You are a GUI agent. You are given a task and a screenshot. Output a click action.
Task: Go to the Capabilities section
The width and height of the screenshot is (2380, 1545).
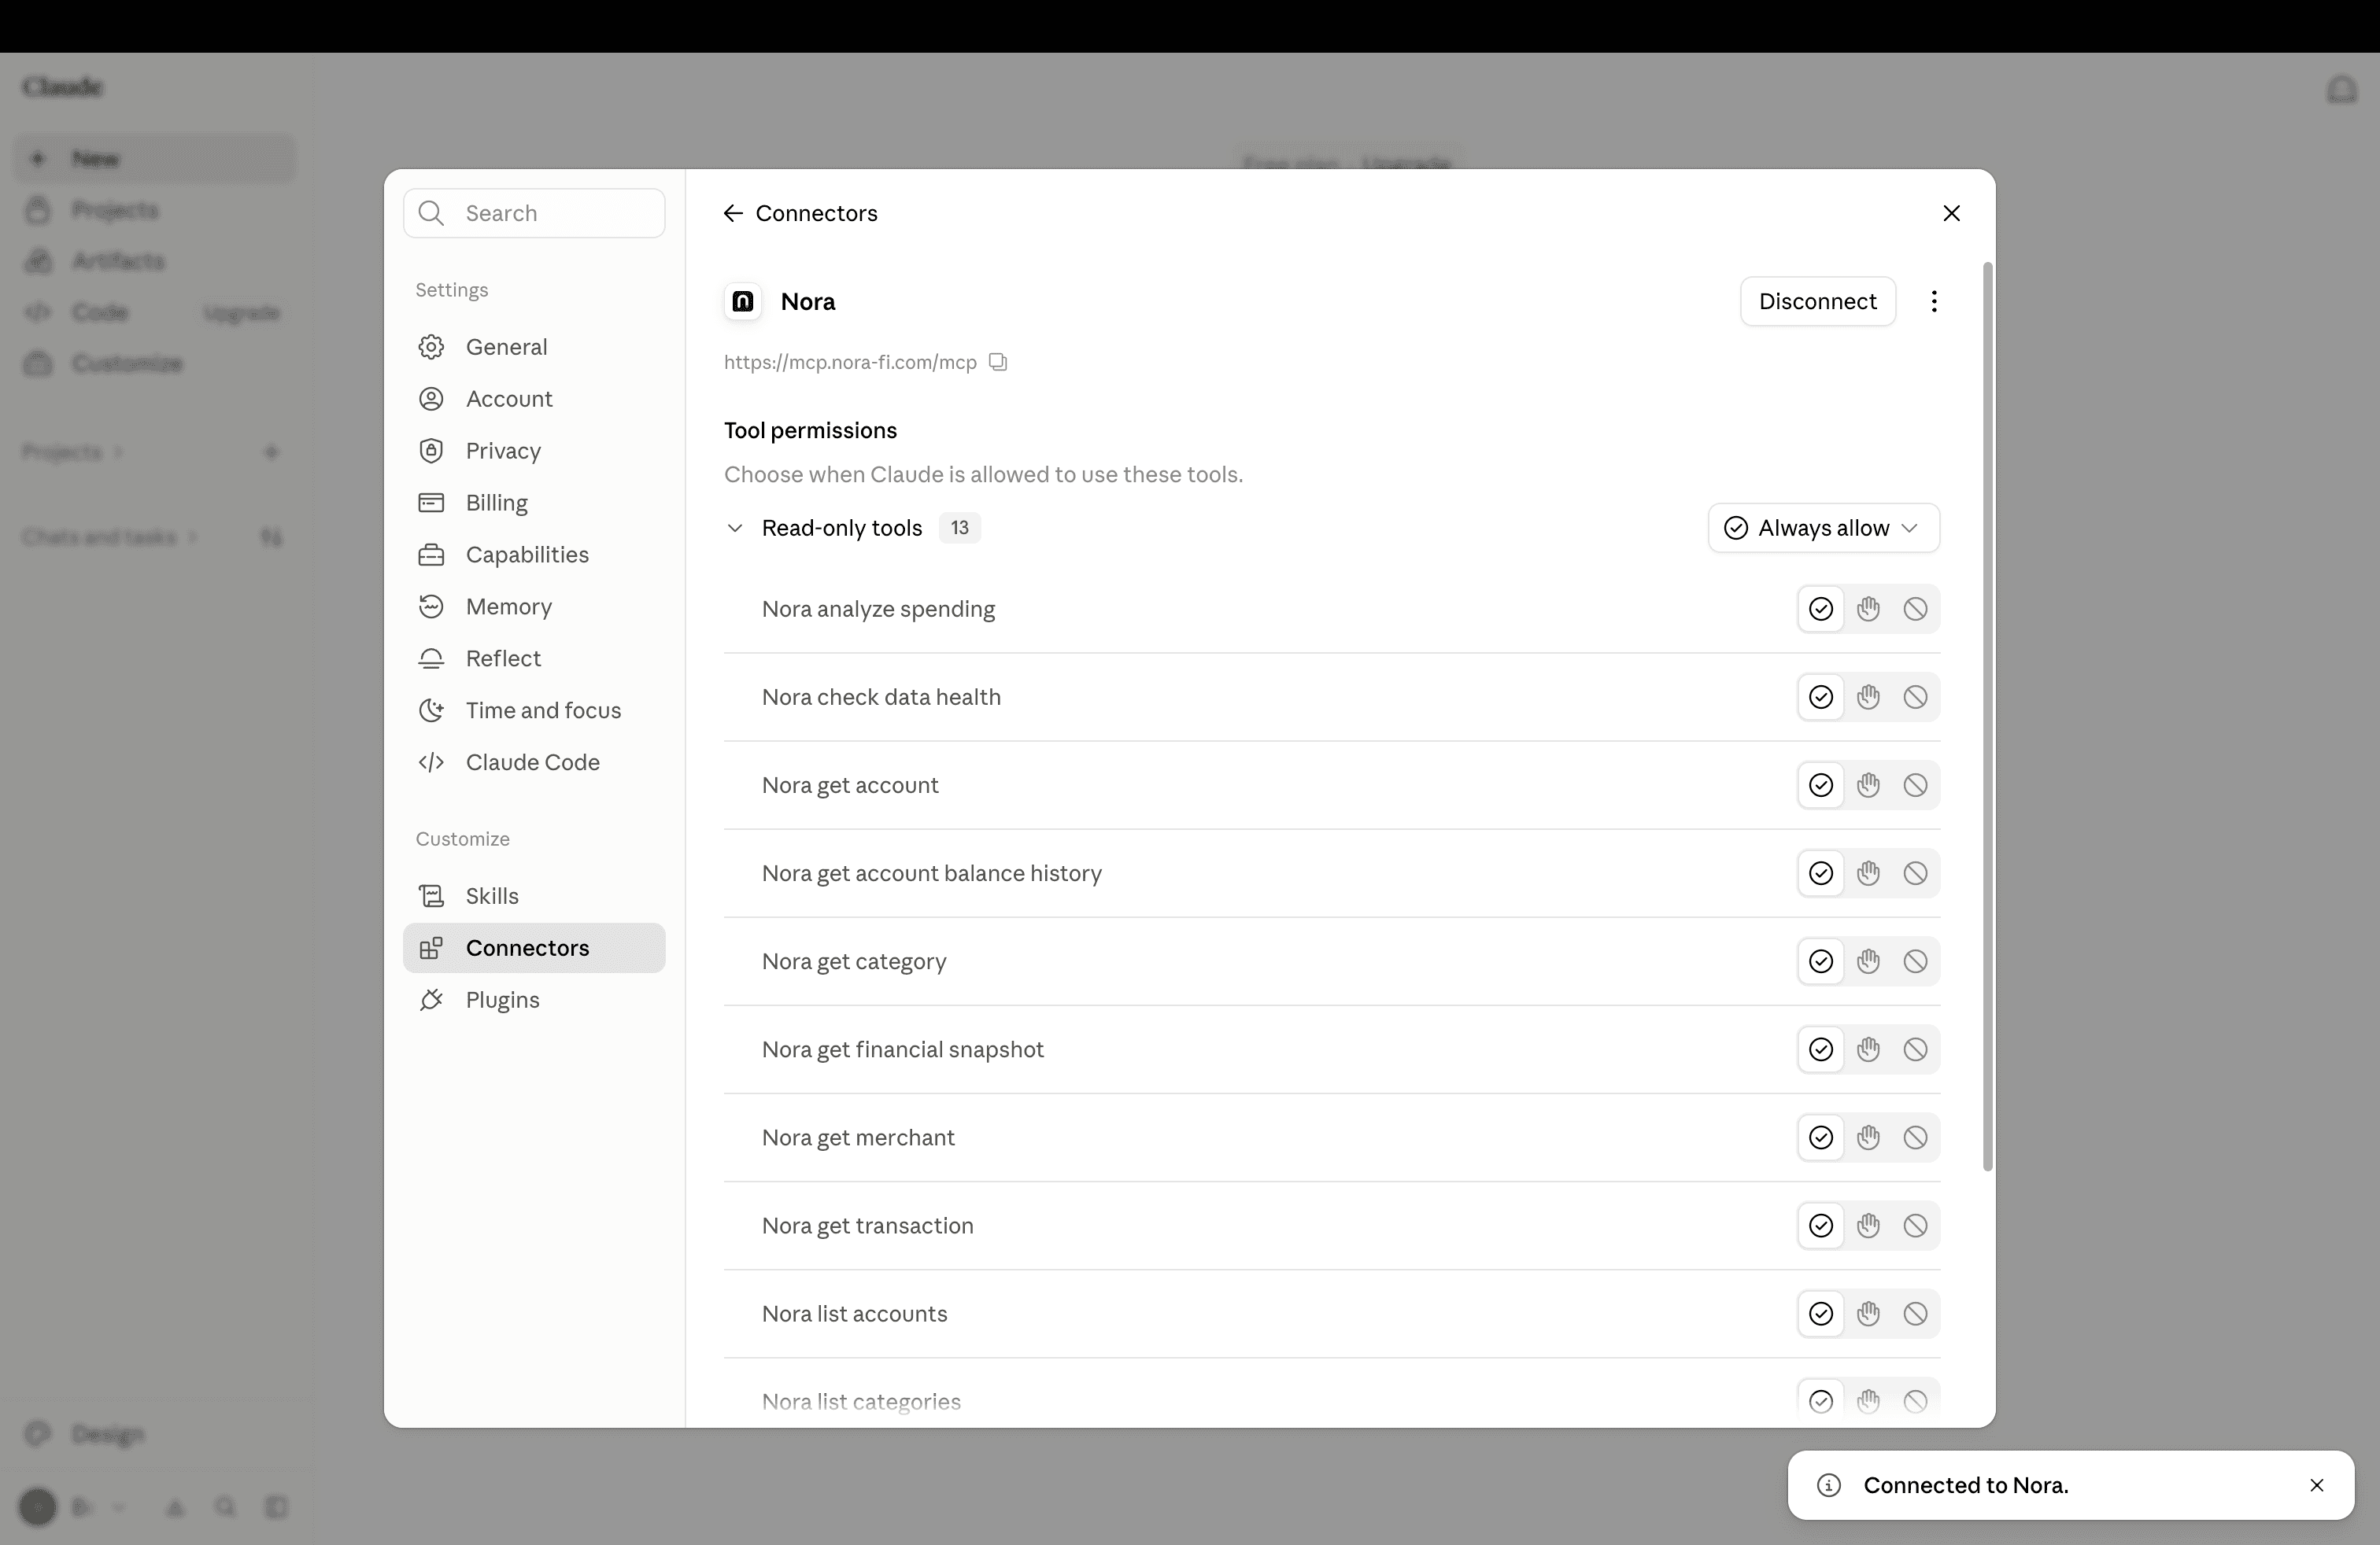[x=534, y=555]
